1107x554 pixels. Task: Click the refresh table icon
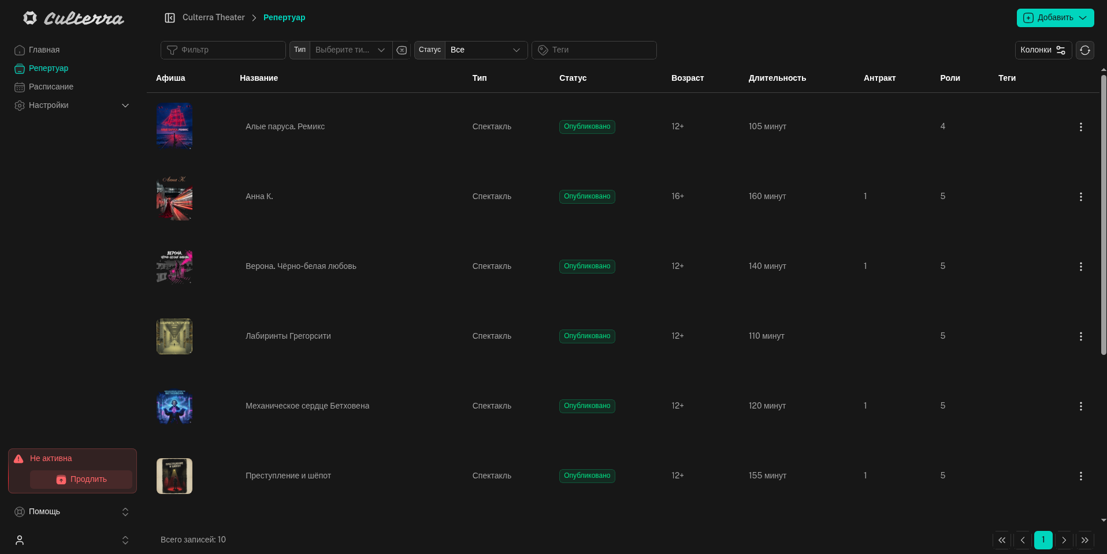point(1085,50)
